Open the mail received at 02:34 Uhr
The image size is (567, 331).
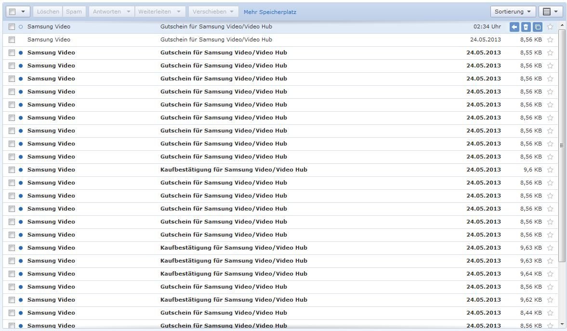pyautogui.click(x=280, y=27)
